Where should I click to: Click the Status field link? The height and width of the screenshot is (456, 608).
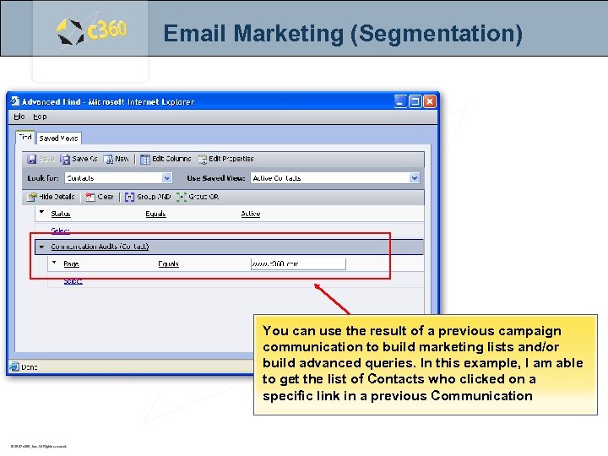click(61, 214)
